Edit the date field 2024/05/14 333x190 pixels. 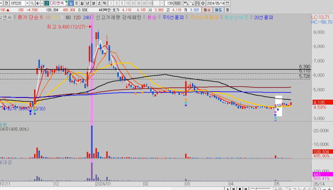point(215,3)
